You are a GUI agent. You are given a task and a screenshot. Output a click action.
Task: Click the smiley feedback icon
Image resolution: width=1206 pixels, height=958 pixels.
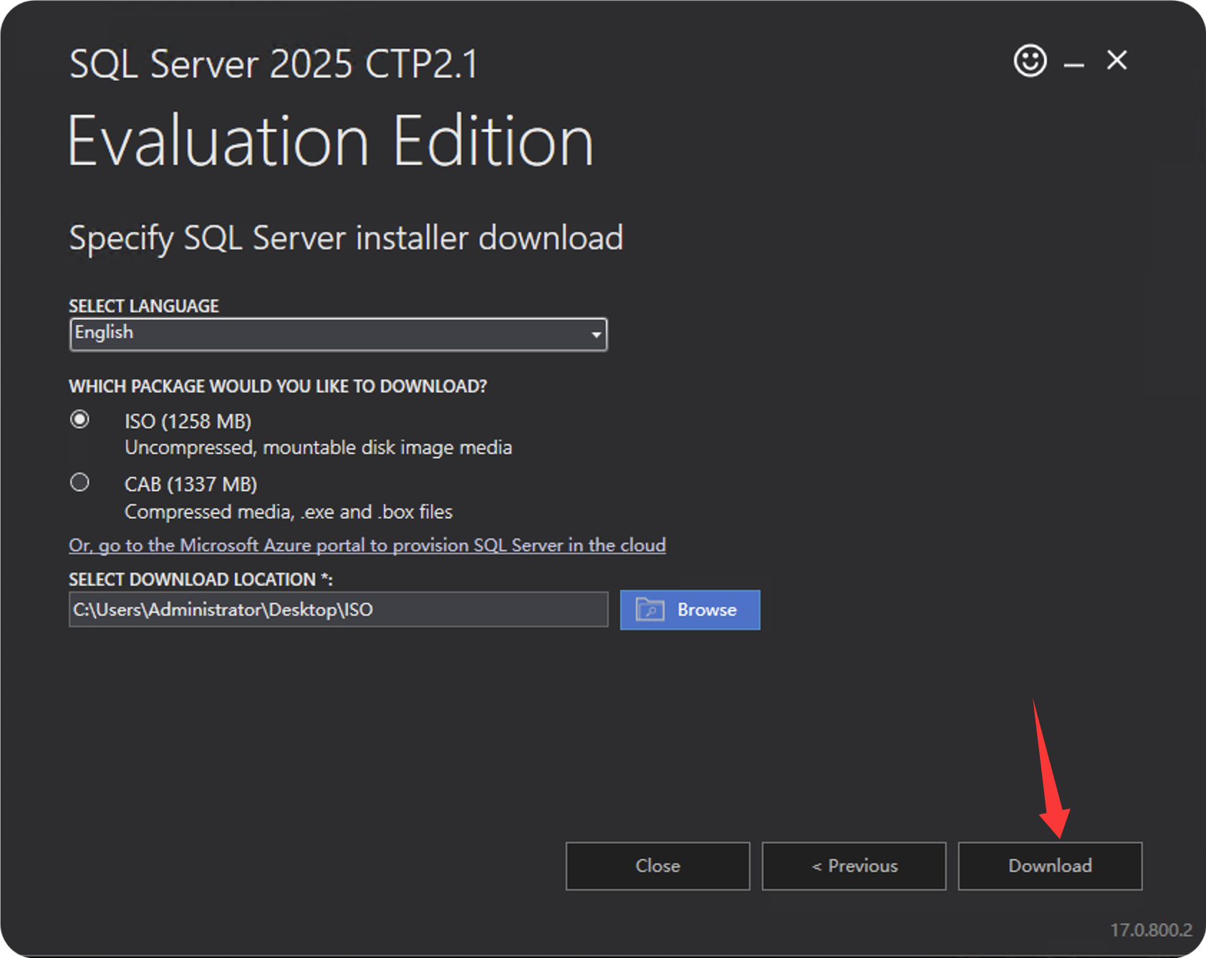coord(1030,61)
